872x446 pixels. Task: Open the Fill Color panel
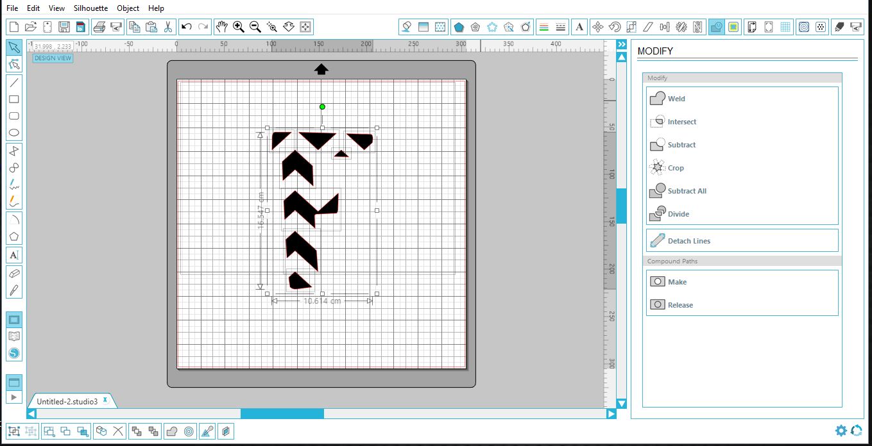[406, 27]
